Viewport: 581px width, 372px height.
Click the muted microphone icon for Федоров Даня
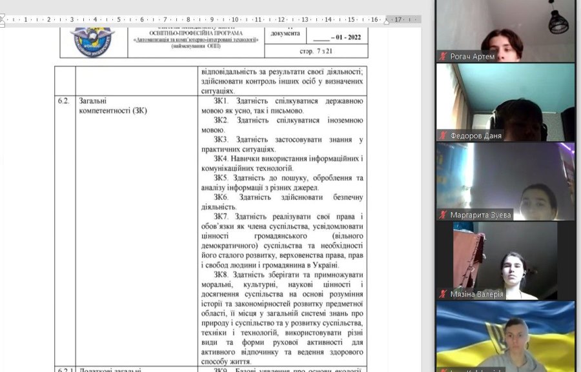[x=443, y=135]
